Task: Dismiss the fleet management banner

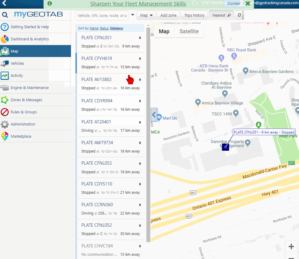Action: (233, 4)
